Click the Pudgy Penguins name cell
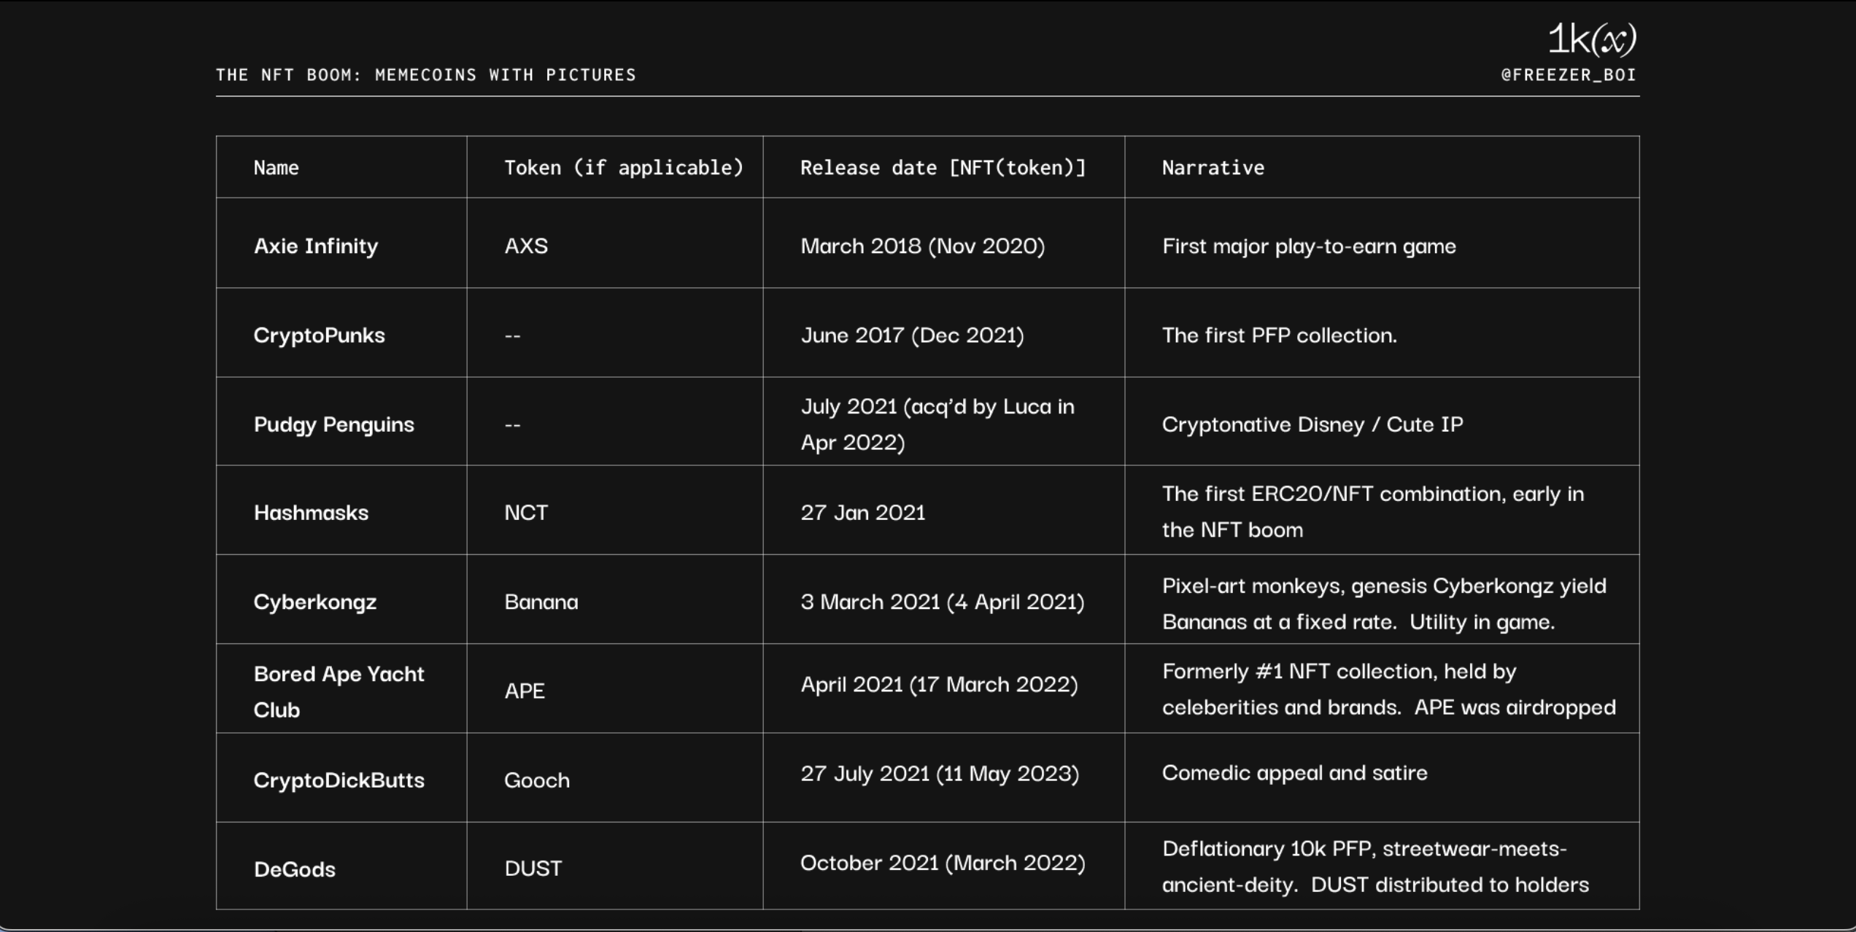The width and height of the screenshot is (1856, 932). (333, 424)
